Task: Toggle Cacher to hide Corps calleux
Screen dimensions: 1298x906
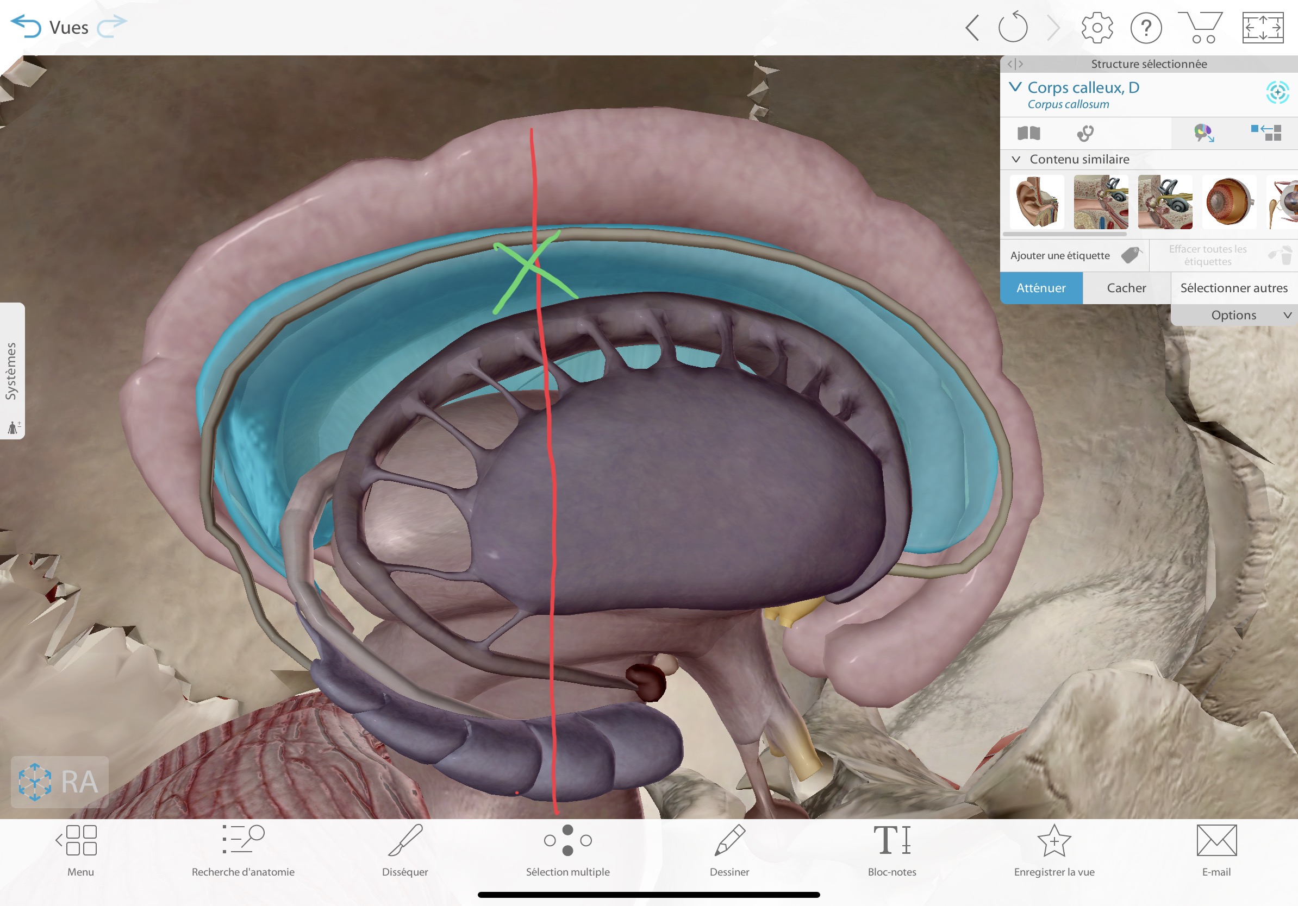Action: pos(1126,288)
